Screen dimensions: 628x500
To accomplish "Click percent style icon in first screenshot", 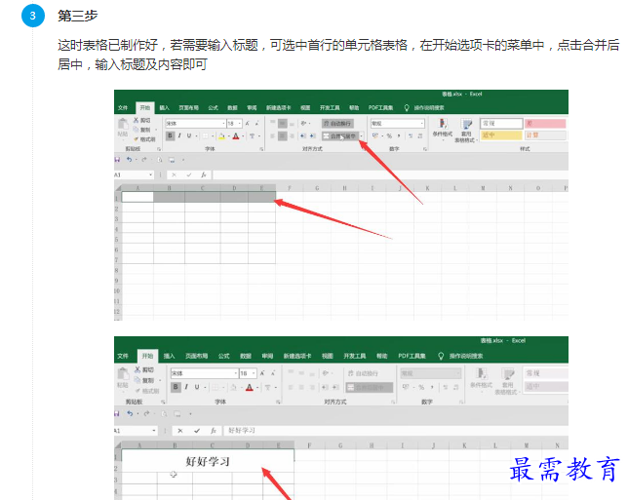I will (x=389, y=136).
